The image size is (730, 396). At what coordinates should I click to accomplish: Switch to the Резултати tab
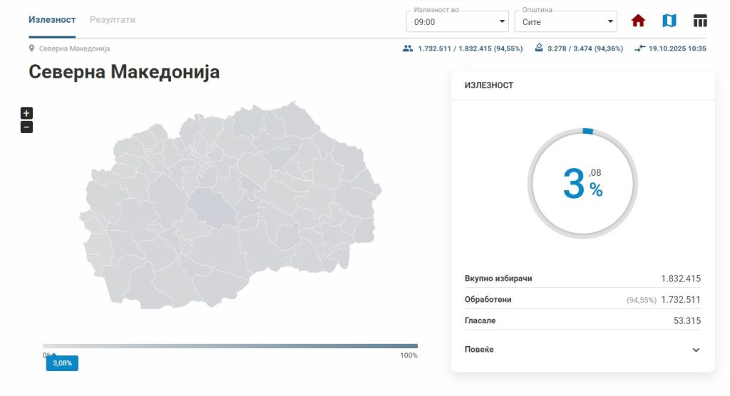point(113,20)
